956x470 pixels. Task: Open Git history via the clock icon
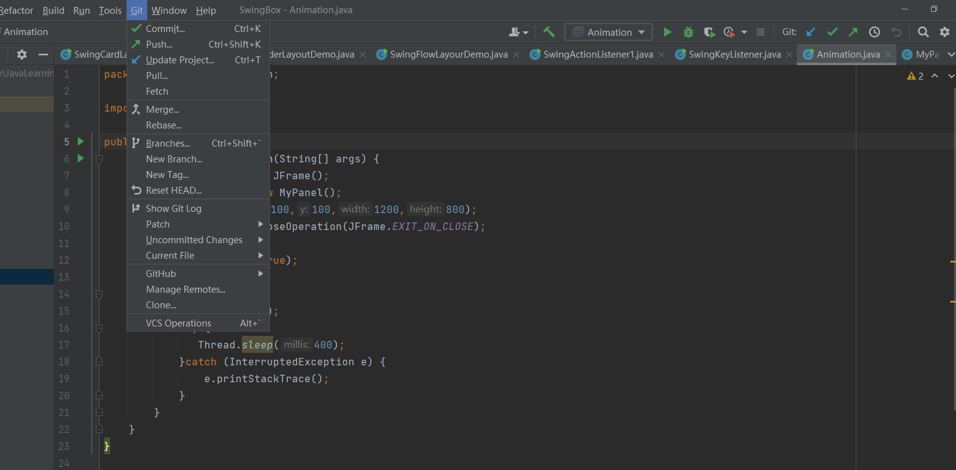point(875,32)
